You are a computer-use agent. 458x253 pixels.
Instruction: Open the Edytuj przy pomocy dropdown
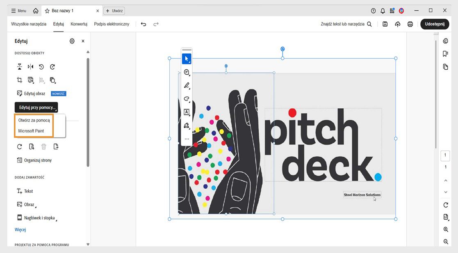point(36,107)
